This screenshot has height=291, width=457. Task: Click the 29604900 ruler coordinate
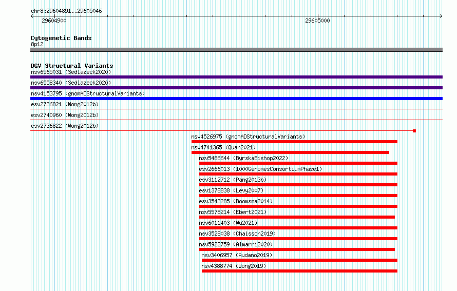(54, 21)
